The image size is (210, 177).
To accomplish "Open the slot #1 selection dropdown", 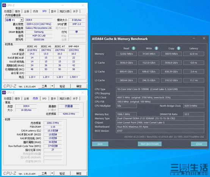I will [x=22, y=20].
